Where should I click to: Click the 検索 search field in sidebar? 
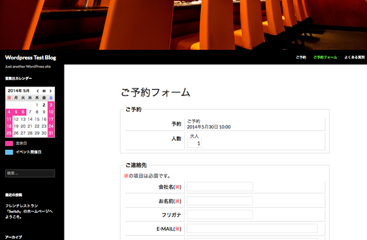[30, 174]
